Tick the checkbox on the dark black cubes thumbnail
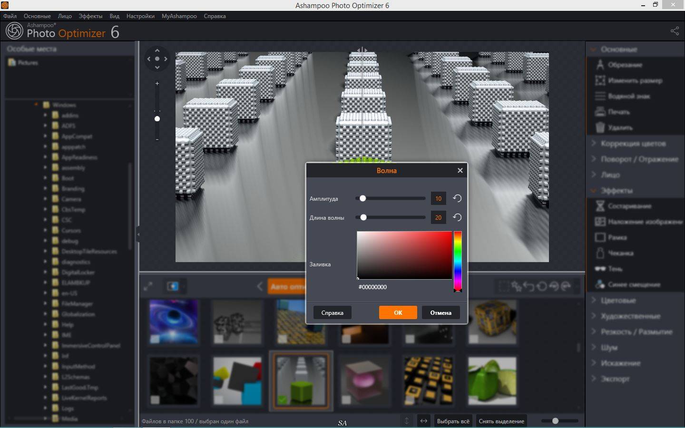 [x=155, y=400]
